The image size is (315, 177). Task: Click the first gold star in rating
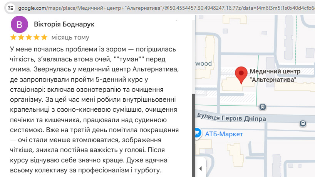[x=13, y=37]
